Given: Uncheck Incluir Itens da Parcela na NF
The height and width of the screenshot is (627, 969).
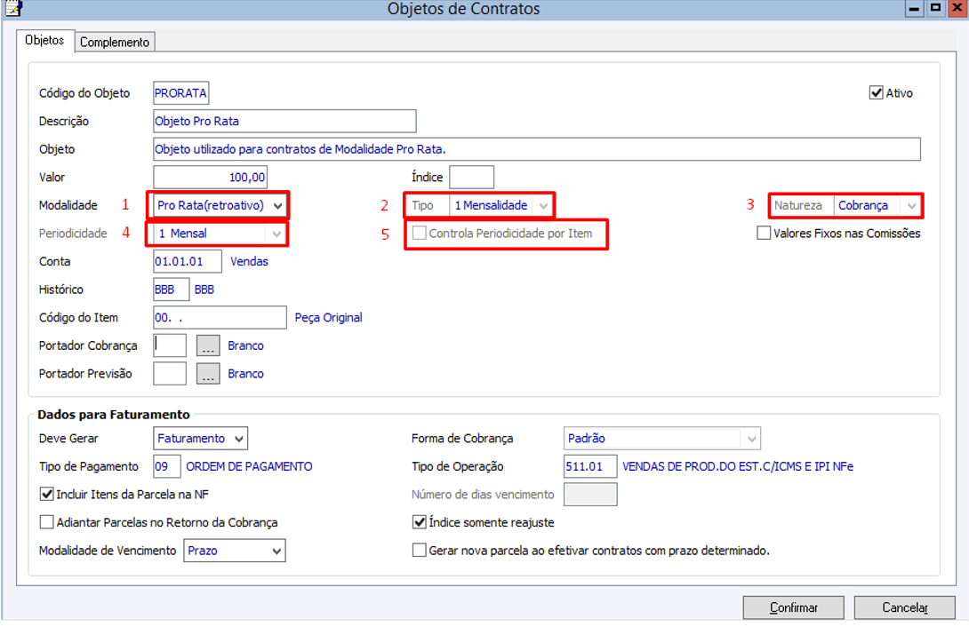Looking at the screenshot, I should [x=46, y=495].
